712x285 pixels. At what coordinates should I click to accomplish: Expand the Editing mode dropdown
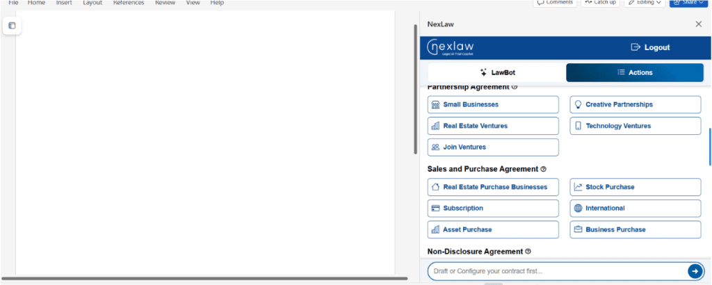click(x=645, y=3)
